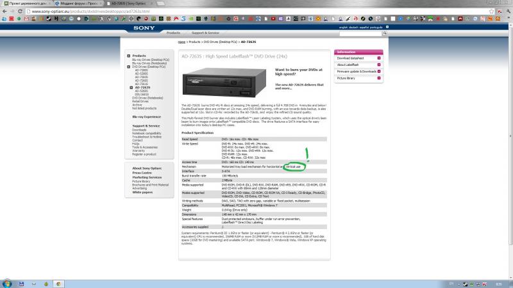This screenshot has width=513, height=288.
Task: Click the site search input field
Action: pos(360,33)
